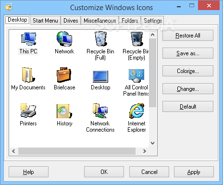Click the "Briefcase" label text
This screenshot has height=185, width=223.
[x=64, y=87]
